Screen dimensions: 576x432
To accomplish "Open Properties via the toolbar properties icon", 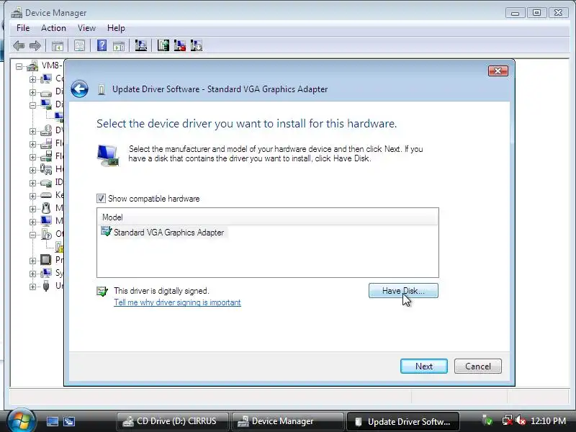I will click(x=79, y=46).
